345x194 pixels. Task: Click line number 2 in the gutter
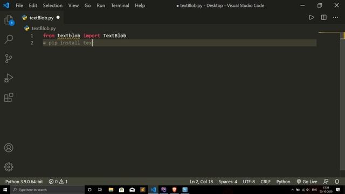tap(32, 43)
